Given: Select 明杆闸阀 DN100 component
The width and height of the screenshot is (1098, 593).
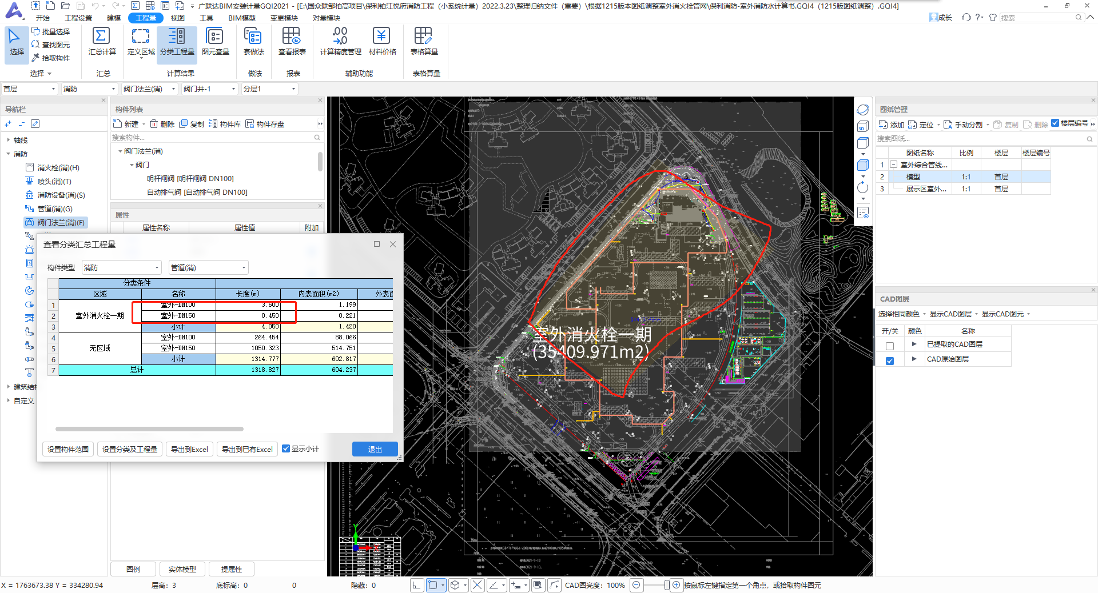Looking at the screenshot, I should tap(190, 178).
